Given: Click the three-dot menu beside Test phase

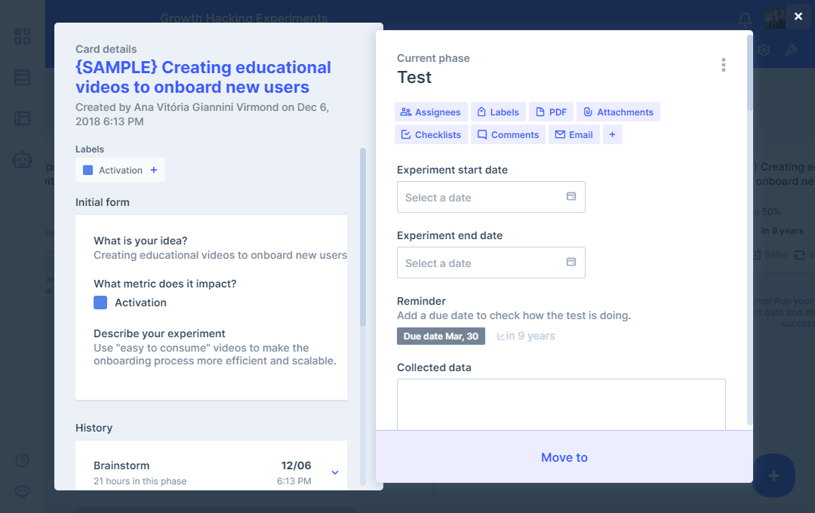Looking at the screenshot, I should (x=723, y=65).
